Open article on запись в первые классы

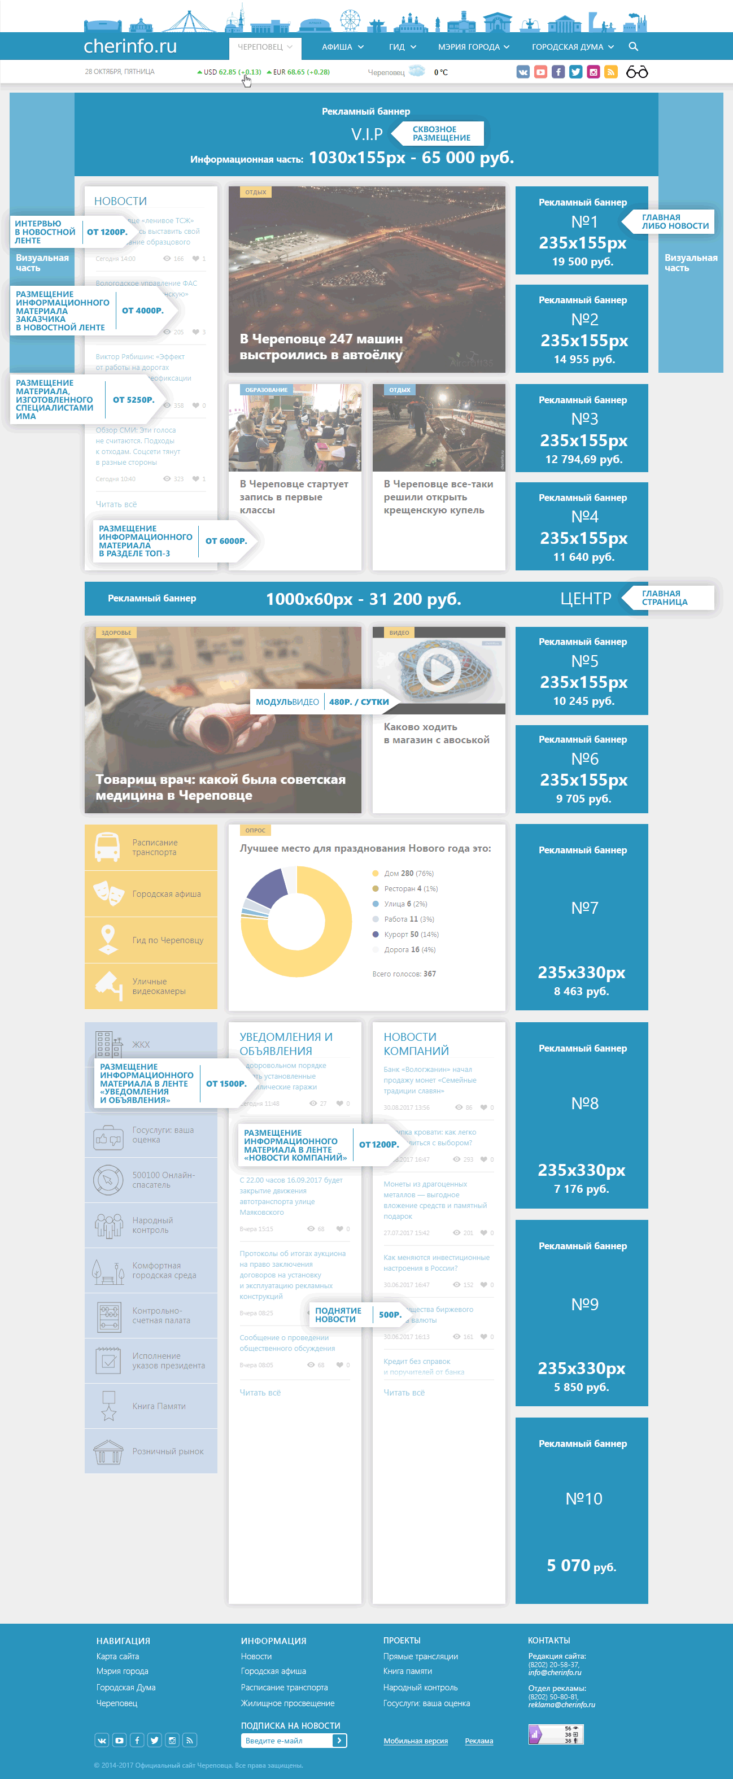pyautogui.click(x=294, y=496)
